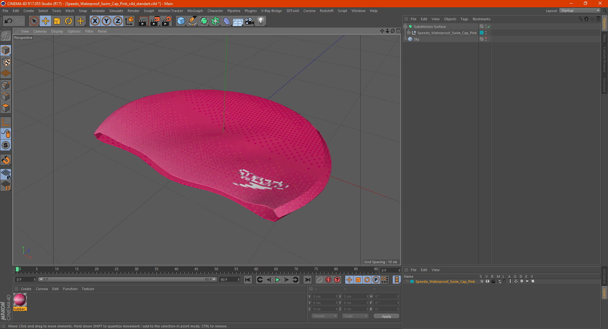Open the Takes side tab
This screenshot has width=608, height=329.
click(x=605, y=38)
